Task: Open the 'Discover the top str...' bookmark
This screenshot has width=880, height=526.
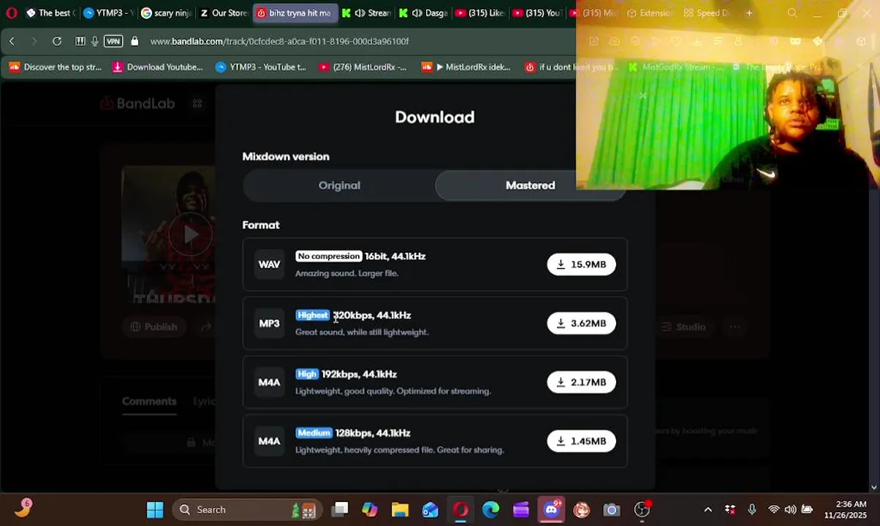Action: (56, 67)
